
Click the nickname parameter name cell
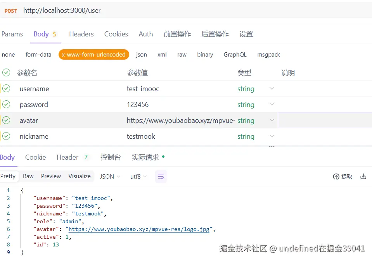point(34,136)
